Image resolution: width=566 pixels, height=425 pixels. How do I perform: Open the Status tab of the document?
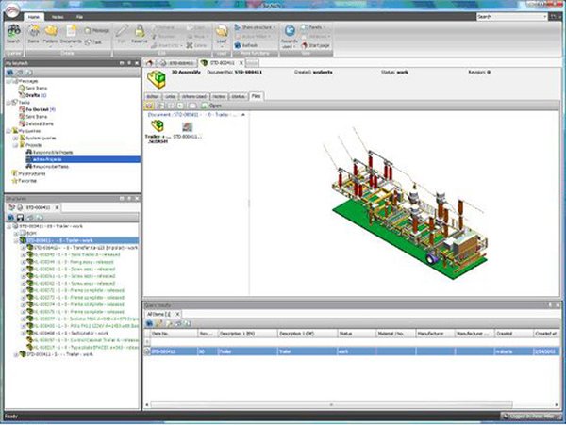pyautogui.click(x=239, y=97)
